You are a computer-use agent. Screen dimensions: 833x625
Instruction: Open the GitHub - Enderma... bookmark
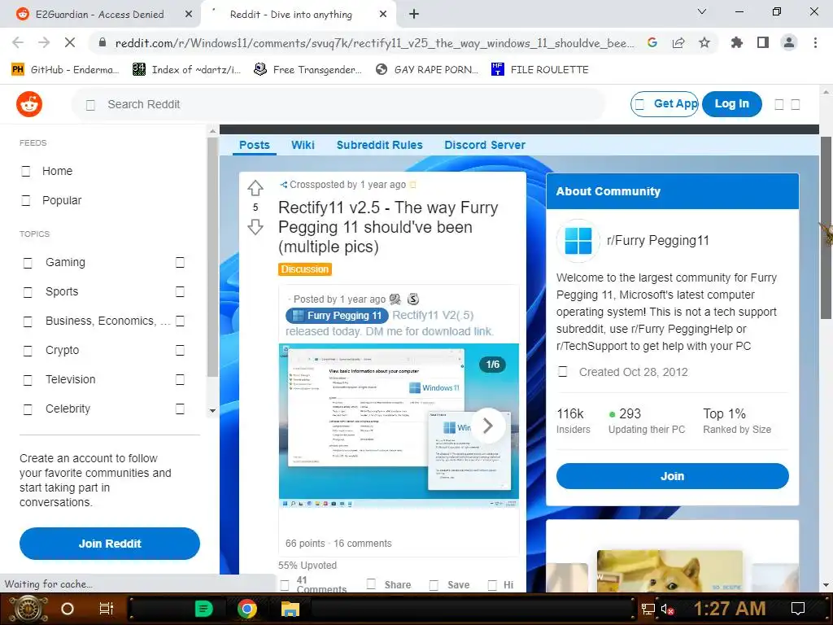65,70
